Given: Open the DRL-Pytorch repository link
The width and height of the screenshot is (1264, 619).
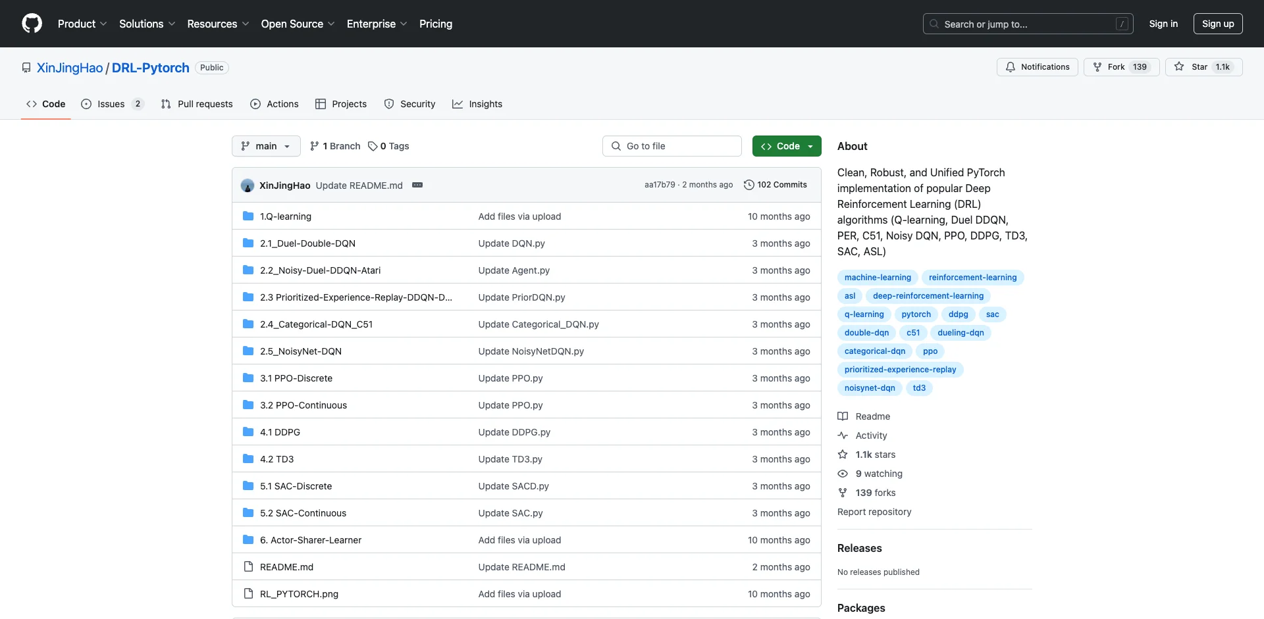Looking at the screenshot, I should (x=151, y=68).
